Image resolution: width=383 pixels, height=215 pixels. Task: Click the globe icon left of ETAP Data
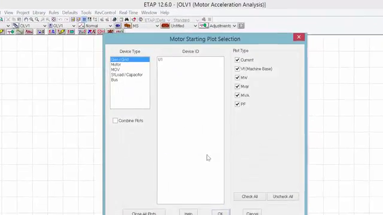(x=141, y=20)
